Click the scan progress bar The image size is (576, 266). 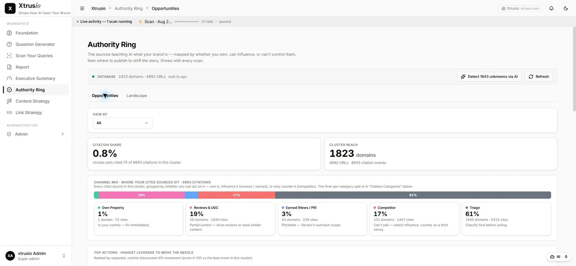pos(187,22)
